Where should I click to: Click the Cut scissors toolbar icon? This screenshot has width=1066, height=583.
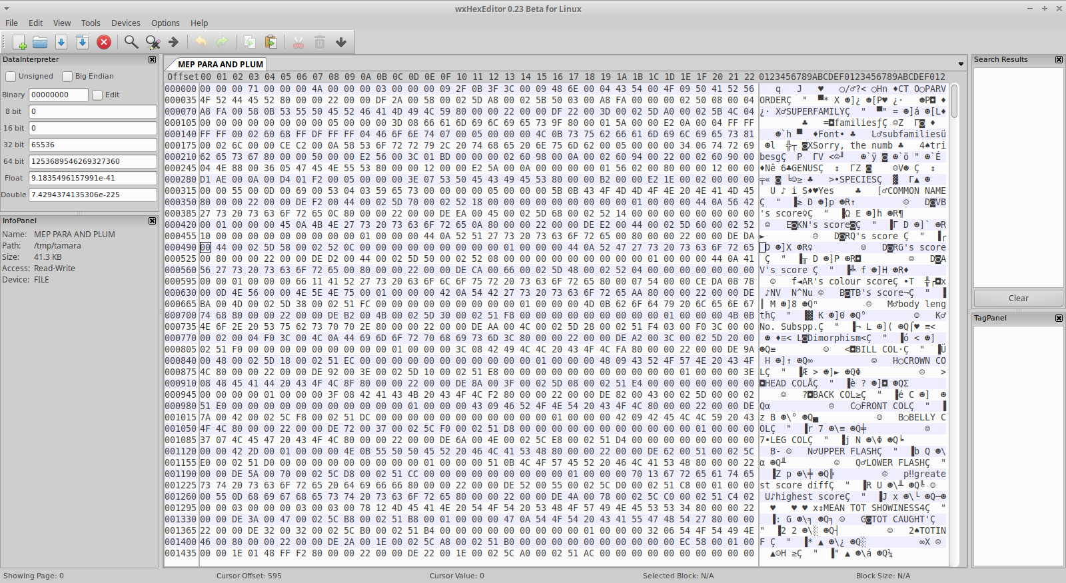point(298,43)
